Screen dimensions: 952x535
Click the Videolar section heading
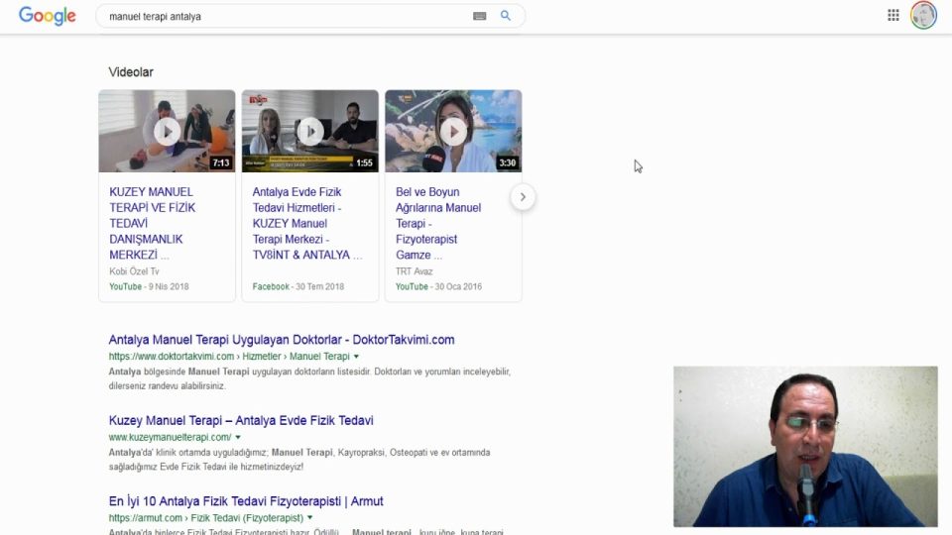(131, 72)
